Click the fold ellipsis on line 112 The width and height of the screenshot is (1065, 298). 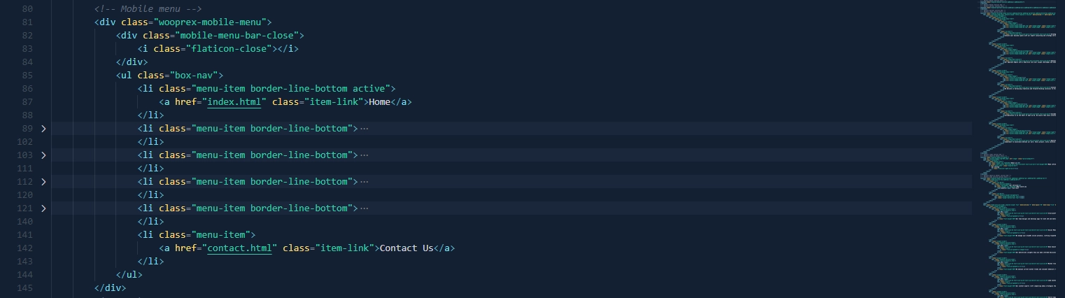[x=363, y=182]
